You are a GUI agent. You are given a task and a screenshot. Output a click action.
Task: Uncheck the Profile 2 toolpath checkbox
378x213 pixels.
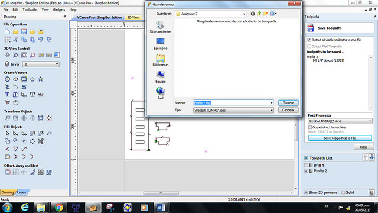tap(306, 171)
